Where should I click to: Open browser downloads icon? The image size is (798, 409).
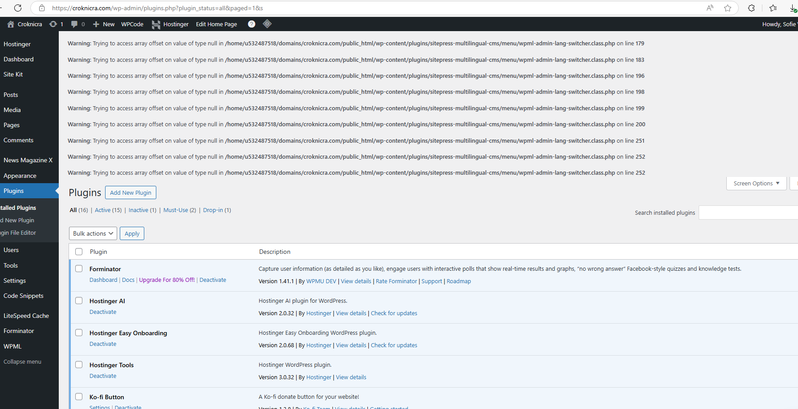794,8
